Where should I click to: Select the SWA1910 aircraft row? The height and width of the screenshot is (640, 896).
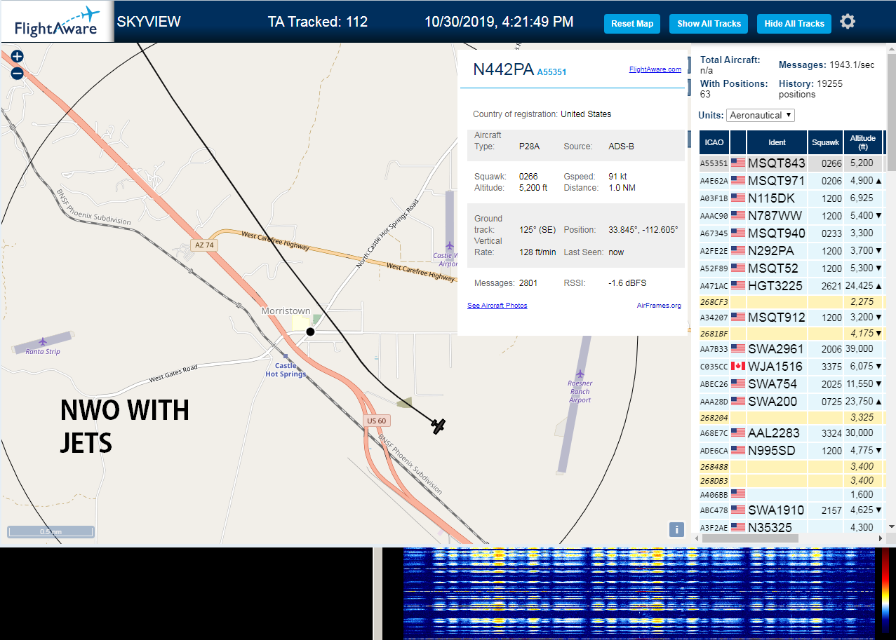pos(792,510)
